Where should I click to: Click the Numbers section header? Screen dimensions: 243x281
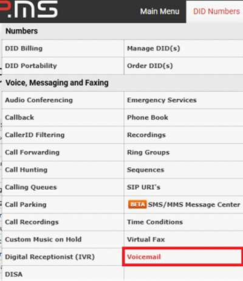[x=21, y=31]
